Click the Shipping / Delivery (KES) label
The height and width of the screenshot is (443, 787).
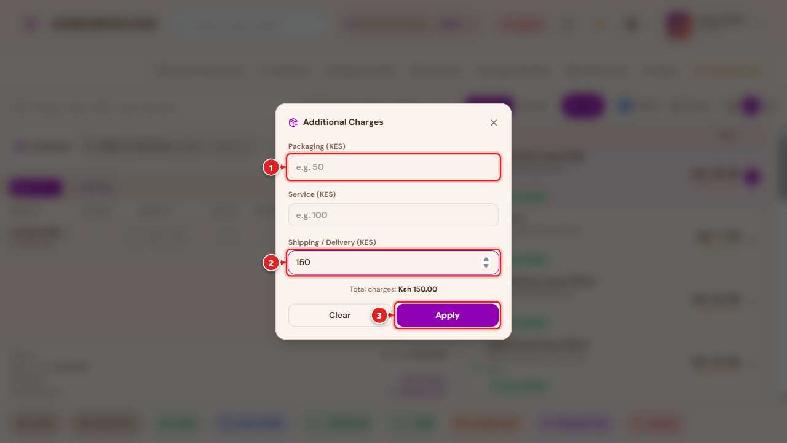332,242
